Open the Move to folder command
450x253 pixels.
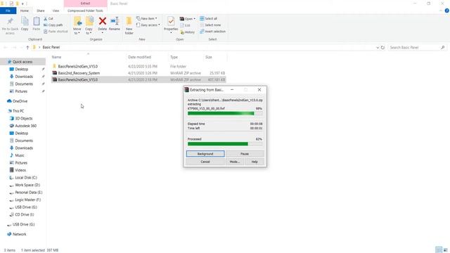[x=77, y=25]
